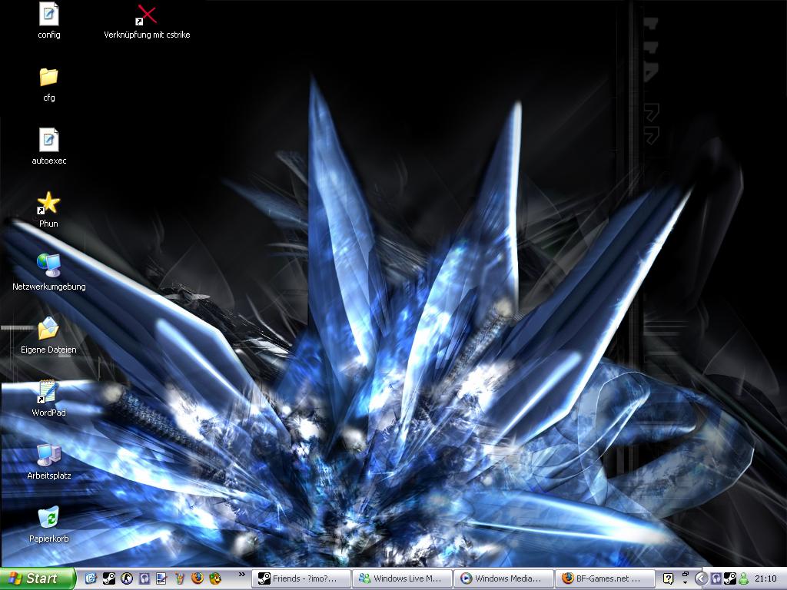This screenshot has width=787, height=590.
Task: Click the autoexec file icon
Action: tap(48, 140)
